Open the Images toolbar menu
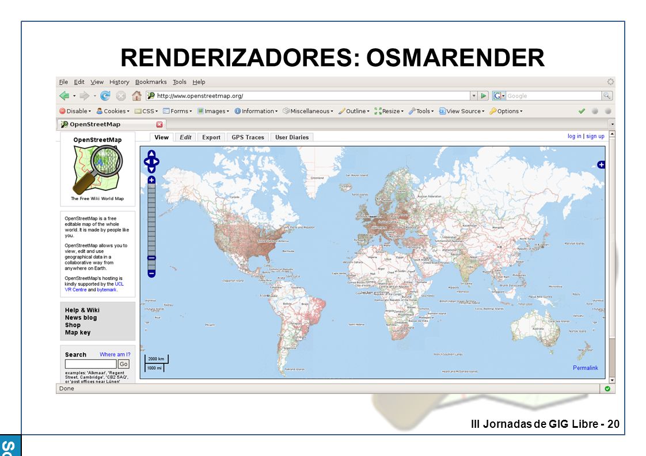This screenshot has height=456, width=646. pyautogui.click(x=213, y=111)
